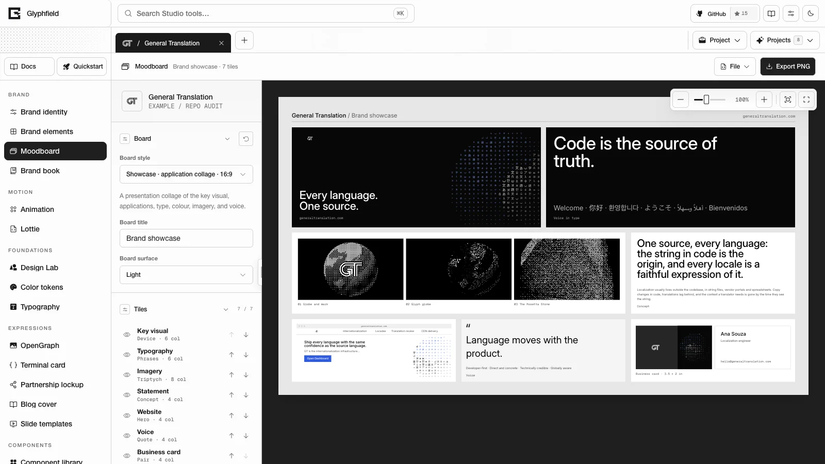Click the Export PNG button

788,67
